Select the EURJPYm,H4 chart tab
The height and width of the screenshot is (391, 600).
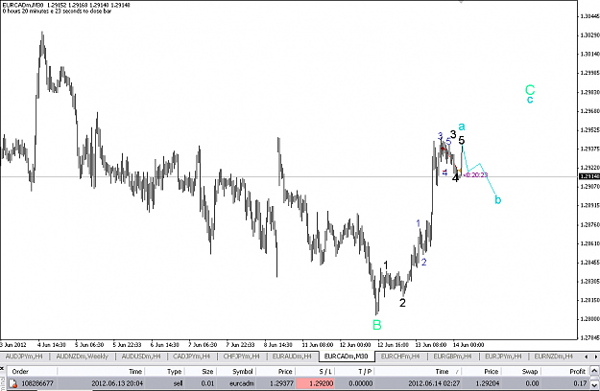503,356
